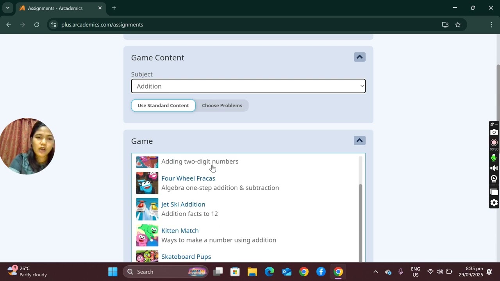Click the presenter webcam overlay
Screen dimensions: 500x281
click(x=27, y=146)
